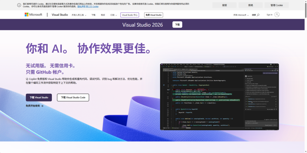
Task: Reject cookies with the 拒绝 button
Action: [x=250, y=5]
